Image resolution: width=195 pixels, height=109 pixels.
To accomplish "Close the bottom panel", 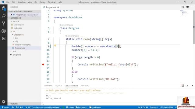I will click(x=192, y=86).
